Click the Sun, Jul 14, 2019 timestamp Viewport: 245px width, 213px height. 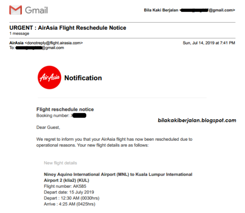[x=209, y=43]
